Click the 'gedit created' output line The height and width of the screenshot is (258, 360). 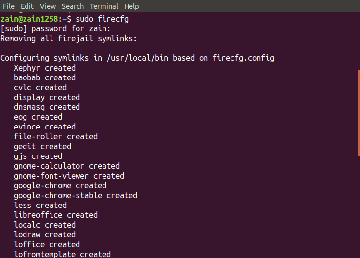[42, 146]
